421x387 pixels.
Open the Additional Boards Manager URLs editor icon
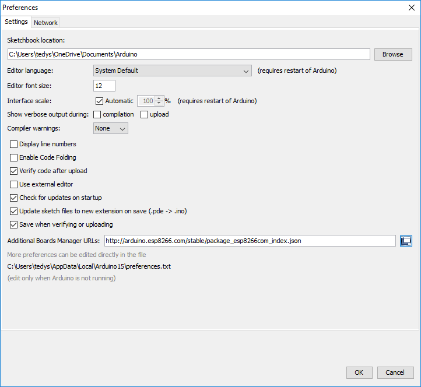click(406, 241)
